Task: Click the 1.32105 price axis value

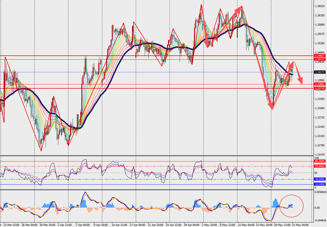Action: [320, 136]
